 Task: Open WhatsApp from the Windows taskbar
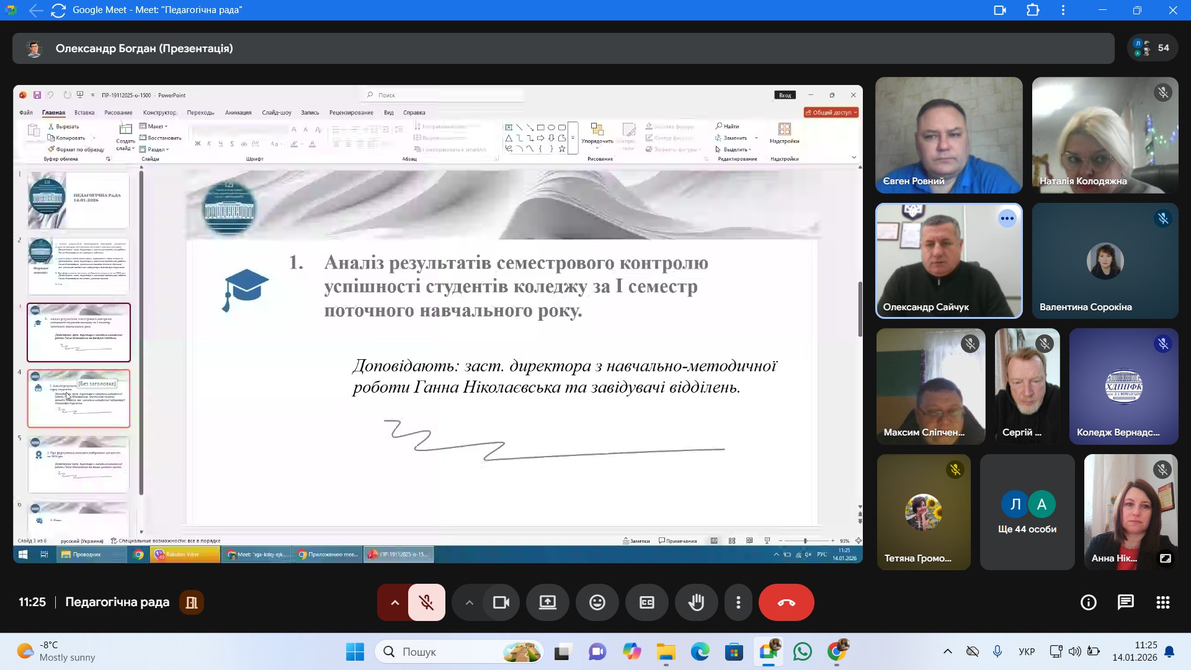[x=802, y=651]
